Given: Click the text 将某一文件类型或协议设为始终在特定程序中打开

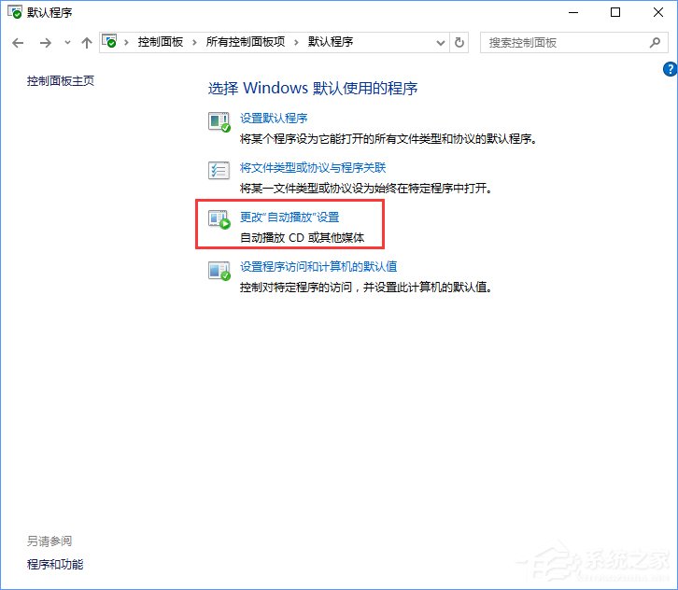Looking at the screenshot, I should click(366, 189).
